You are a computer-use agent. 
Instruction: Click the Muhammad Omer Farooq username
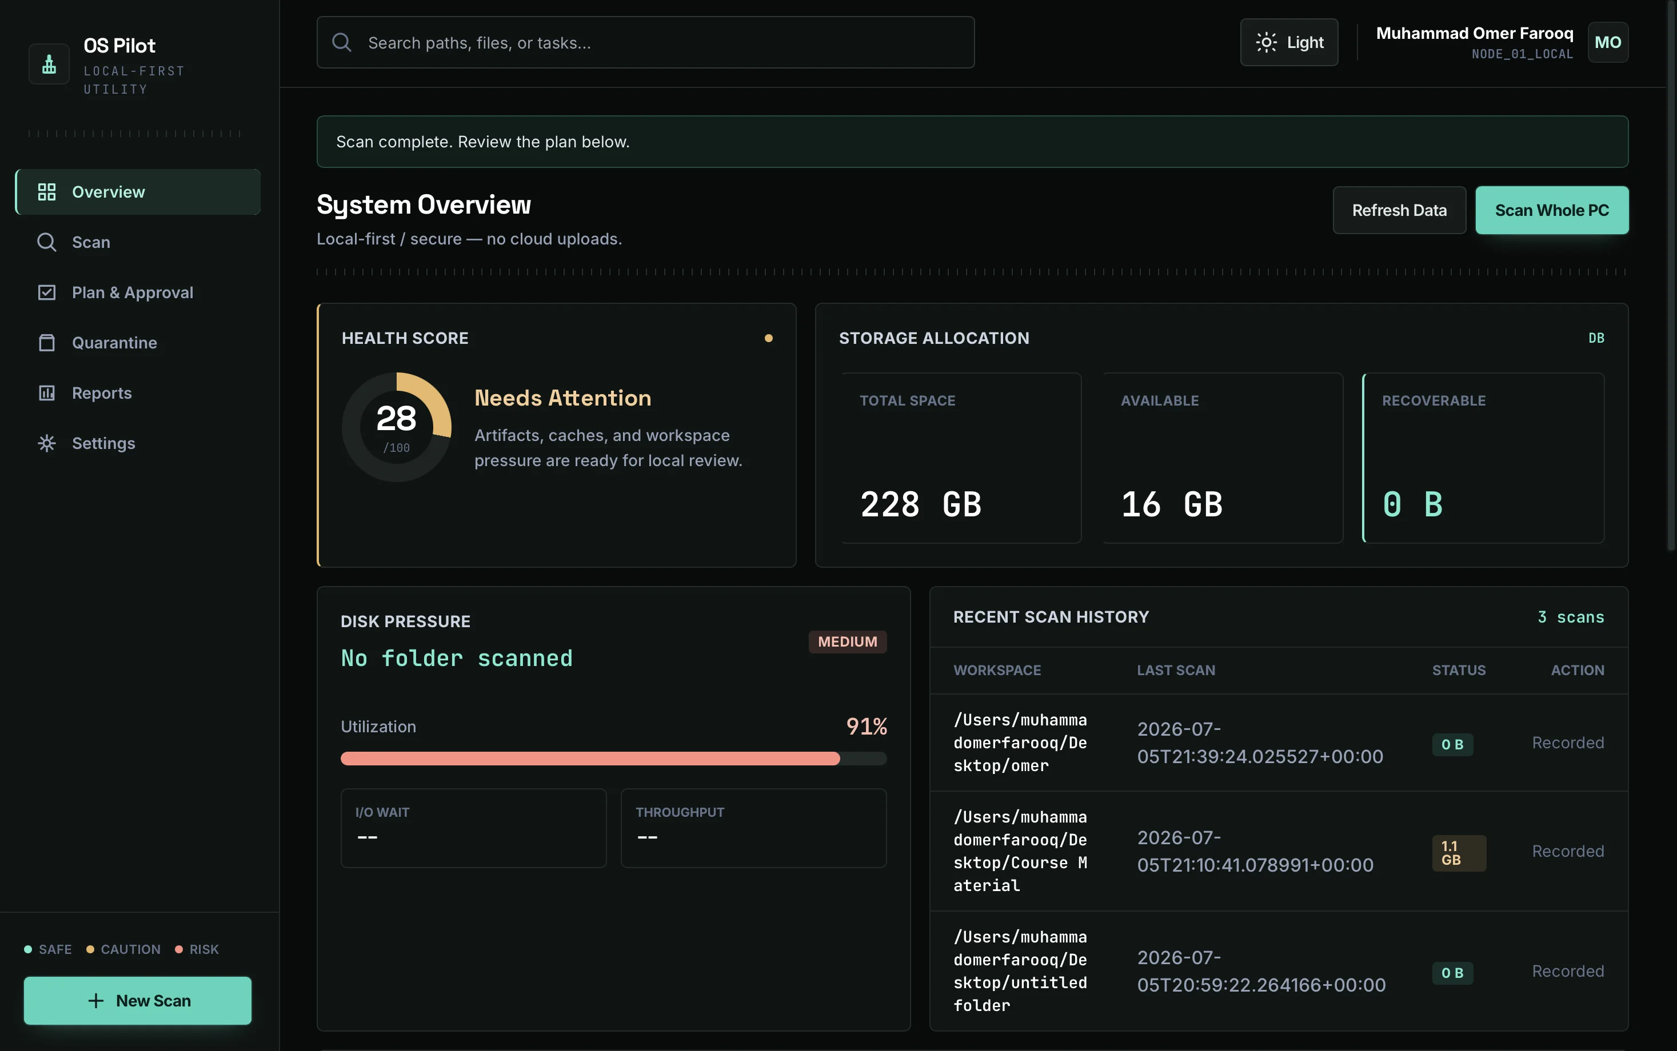1474,33
